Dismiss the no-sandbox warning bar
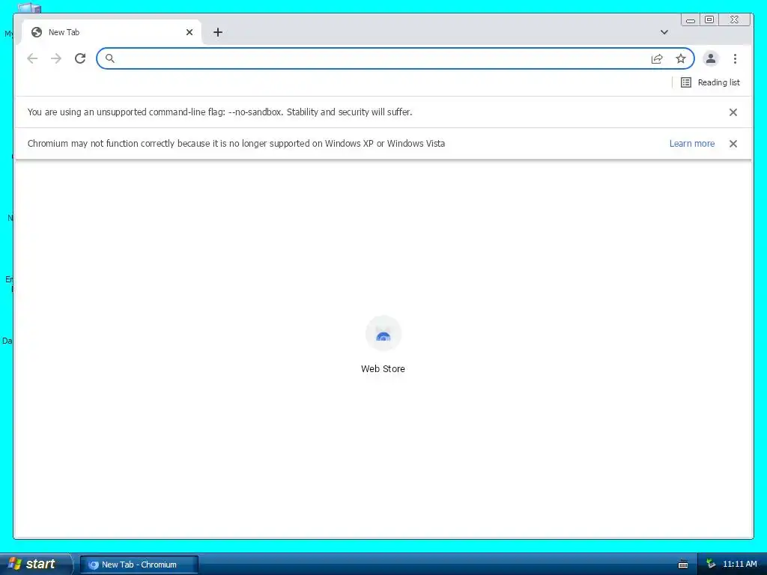This screenshot has height=575, width=767. tap(733, 112)
